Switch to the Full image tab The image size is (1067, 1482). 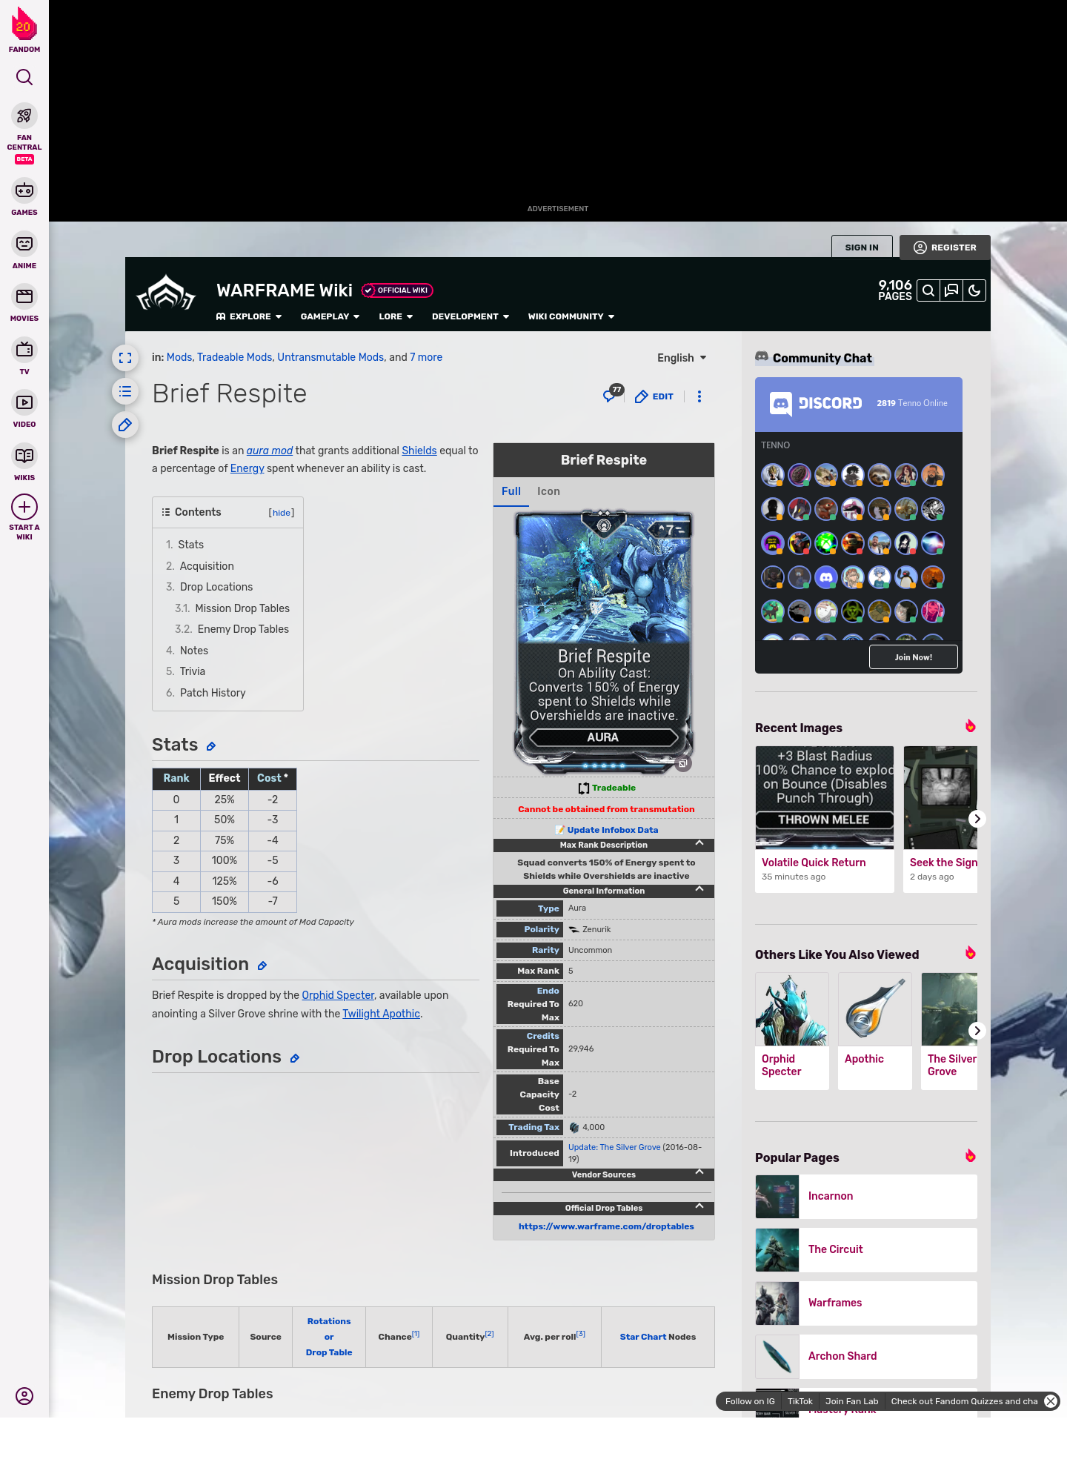(511, 491)
